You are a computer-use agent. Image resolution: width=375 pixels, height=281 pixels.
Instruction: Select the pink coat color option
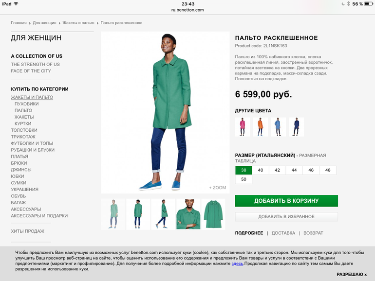[x=243, y=127]
